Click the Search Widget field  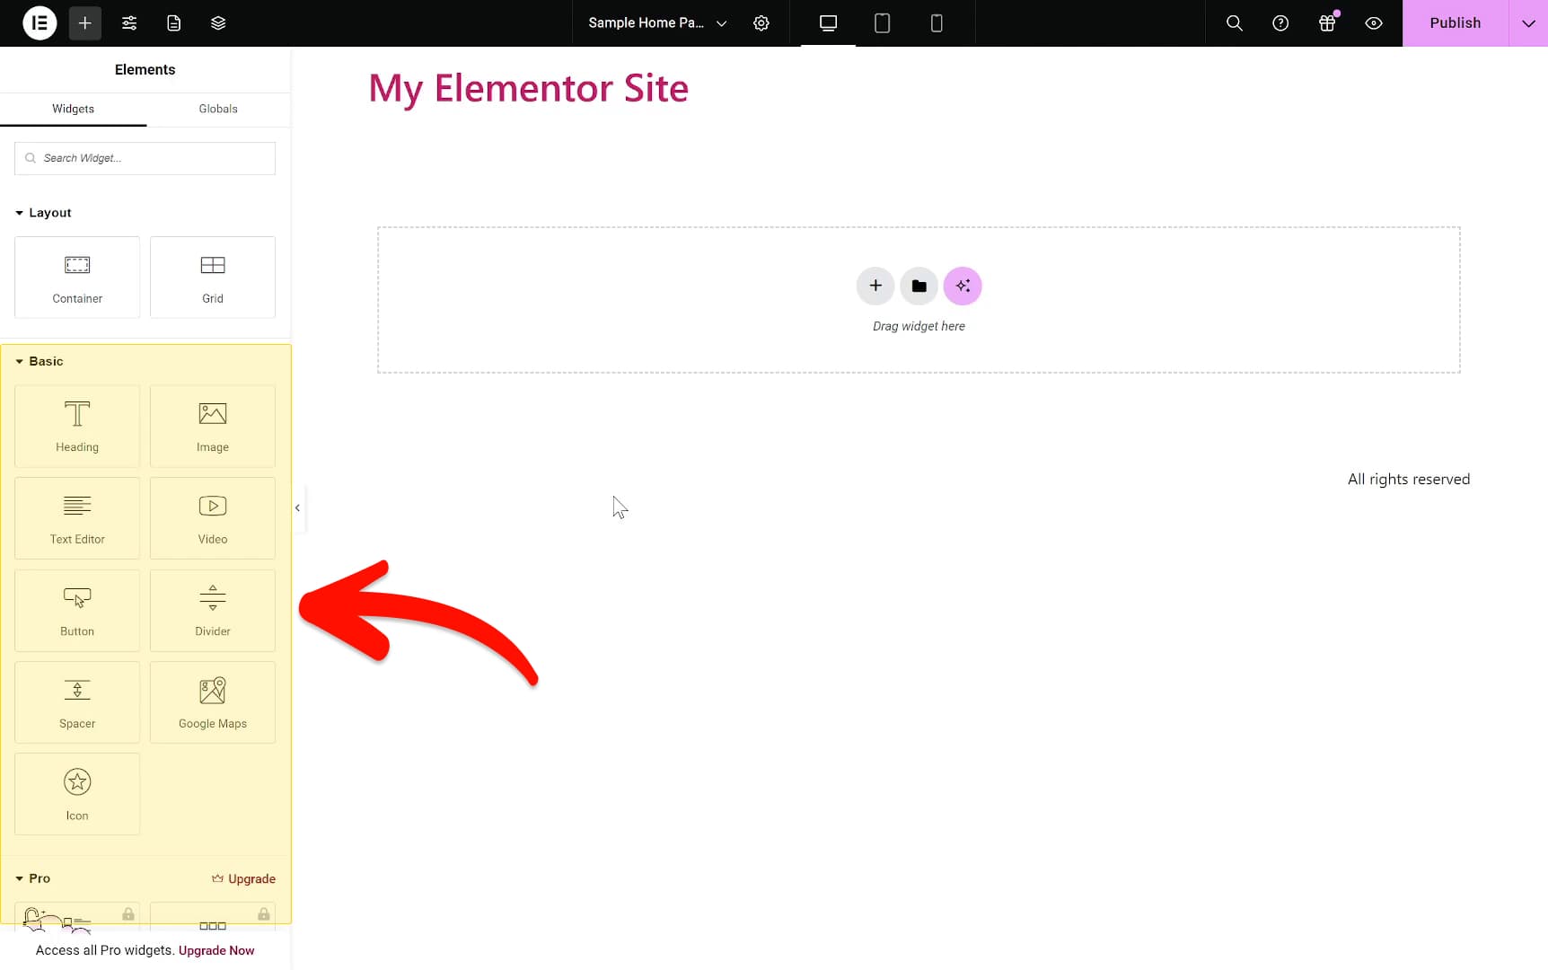pos(145,158)
